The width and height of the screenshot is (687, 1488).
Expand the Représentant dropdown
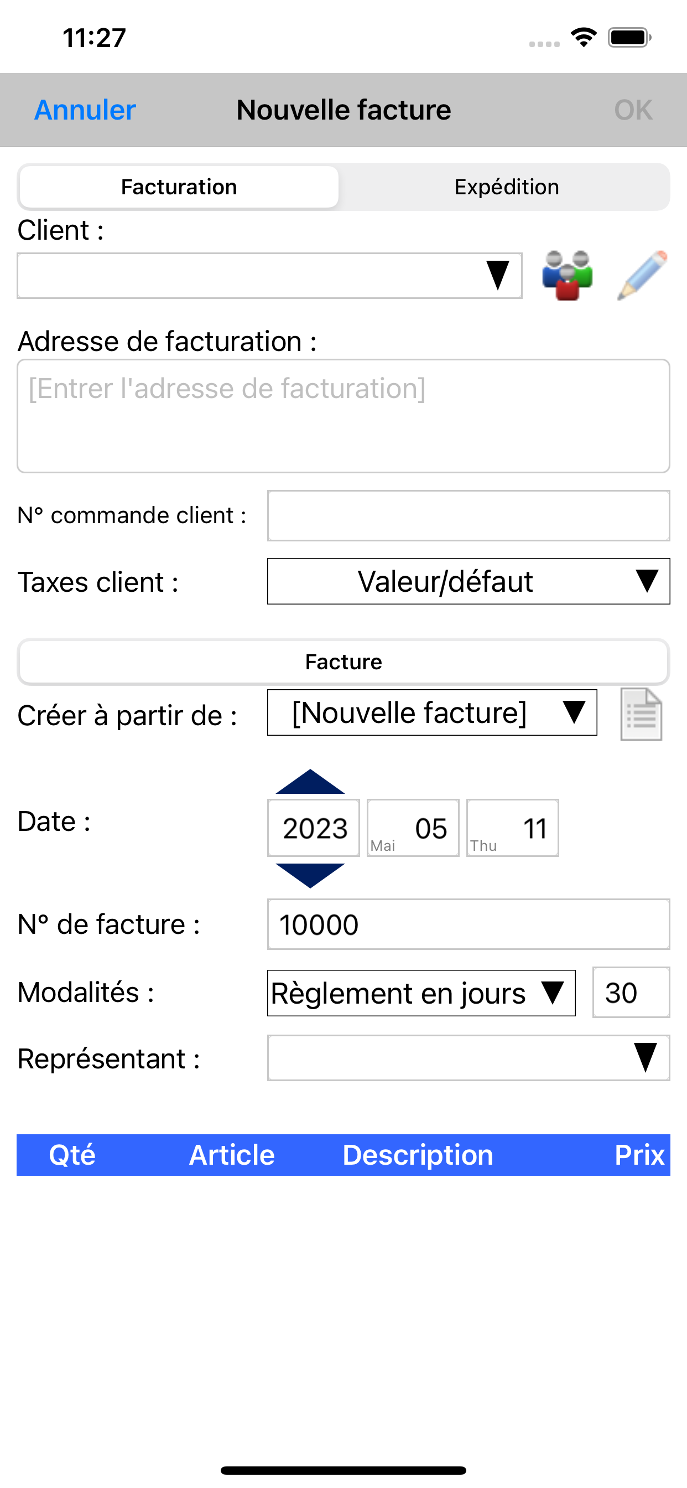468,1058
